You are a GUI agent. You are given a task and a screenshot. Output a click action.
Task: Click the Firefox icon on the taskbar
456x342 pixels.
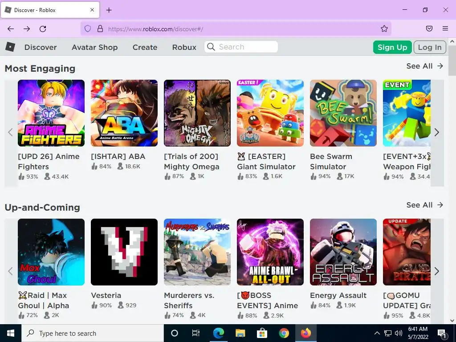306,333
